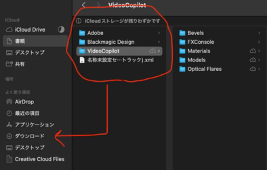Viewport: 267px width, 170px height.
Task: Go forward with the Finder forward arrow
Action: coord(98,5)
